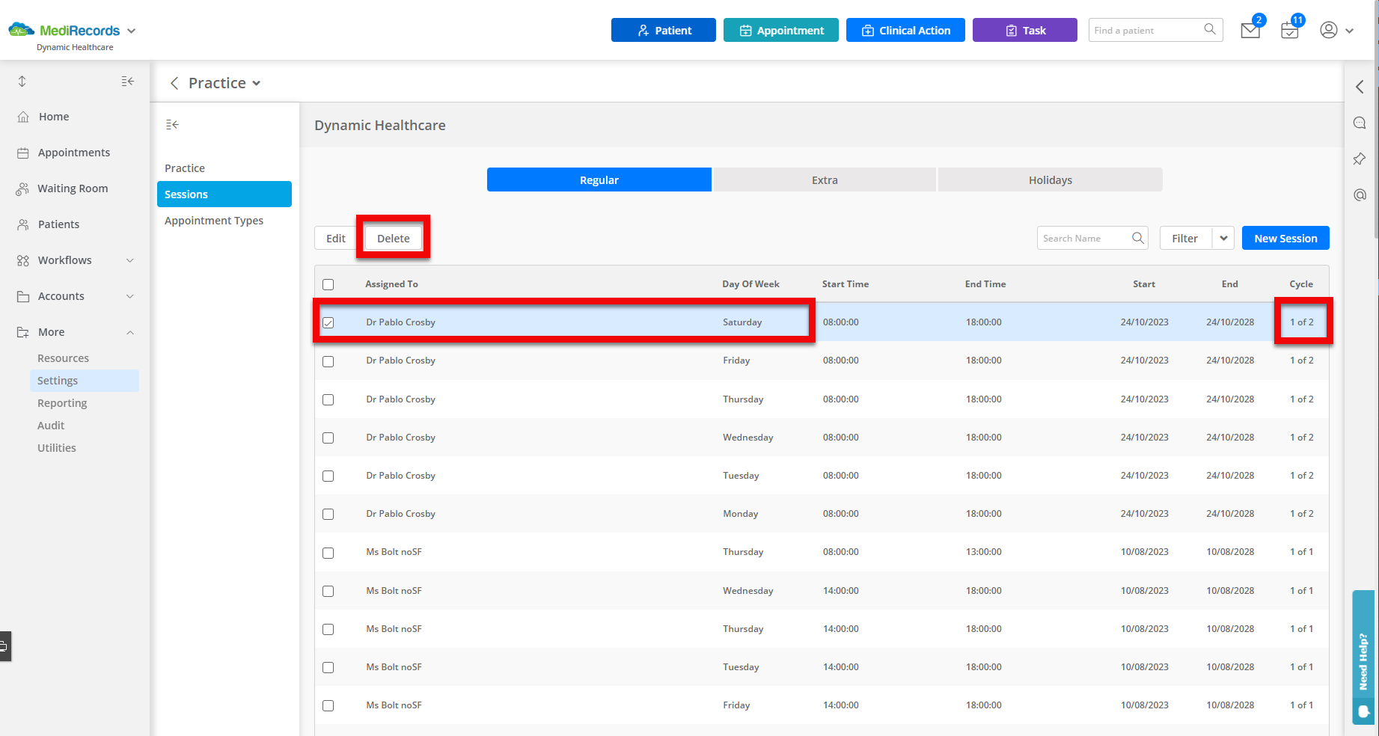Click the magnifier in Find a patient
Screen dimensions: 1379x736
coord(1210,29)
